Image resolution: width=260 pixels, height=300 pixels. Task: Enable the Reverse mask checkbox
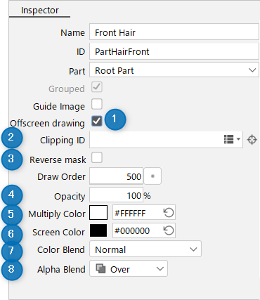(97, 157)
